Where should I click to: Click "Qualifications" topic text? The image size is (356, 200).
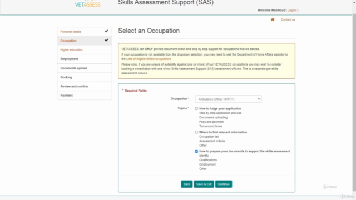point(208,160)
